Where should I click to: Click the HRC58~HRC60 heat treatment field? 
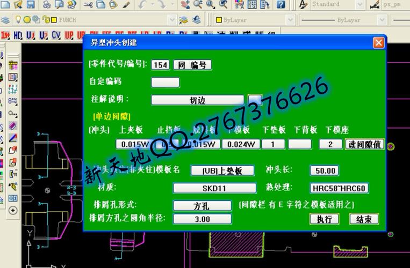[x=339, y=188]
